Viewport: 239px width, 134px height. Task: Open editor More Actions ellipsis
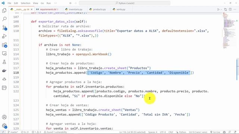click(x=235, y=9)
